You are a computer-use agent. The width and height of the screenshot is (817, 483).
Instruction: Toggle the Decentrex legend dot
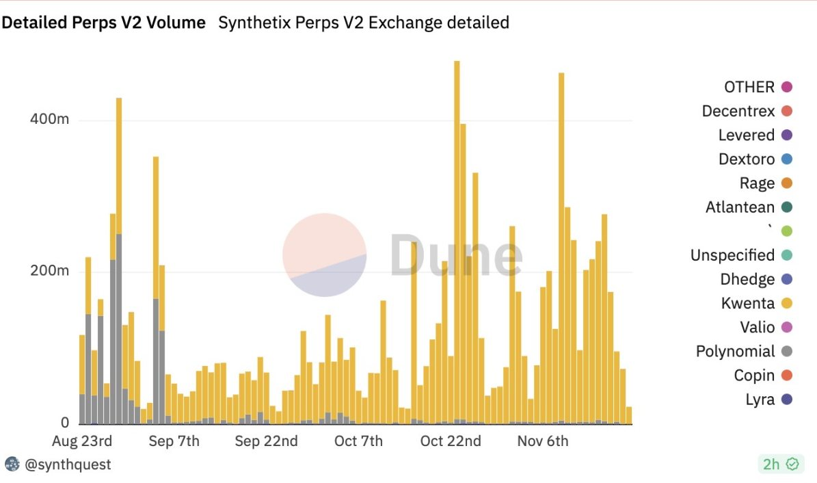click(787, 111)
